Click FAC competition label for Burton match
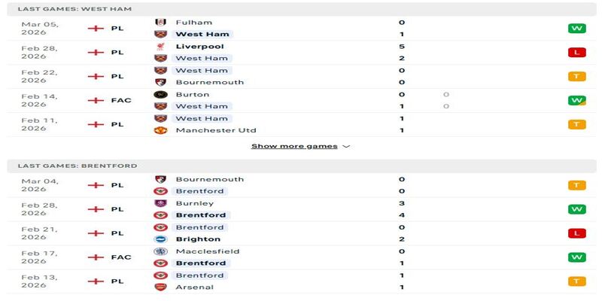This screenshot has width=602, height=301. click(x=120, y=101)
